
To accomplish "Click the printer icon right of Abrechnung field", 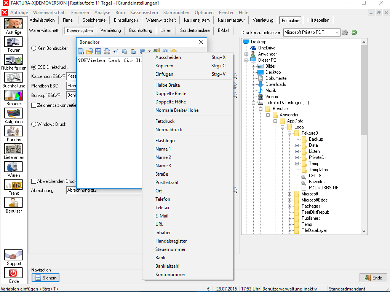I will (x=235, y=190).
